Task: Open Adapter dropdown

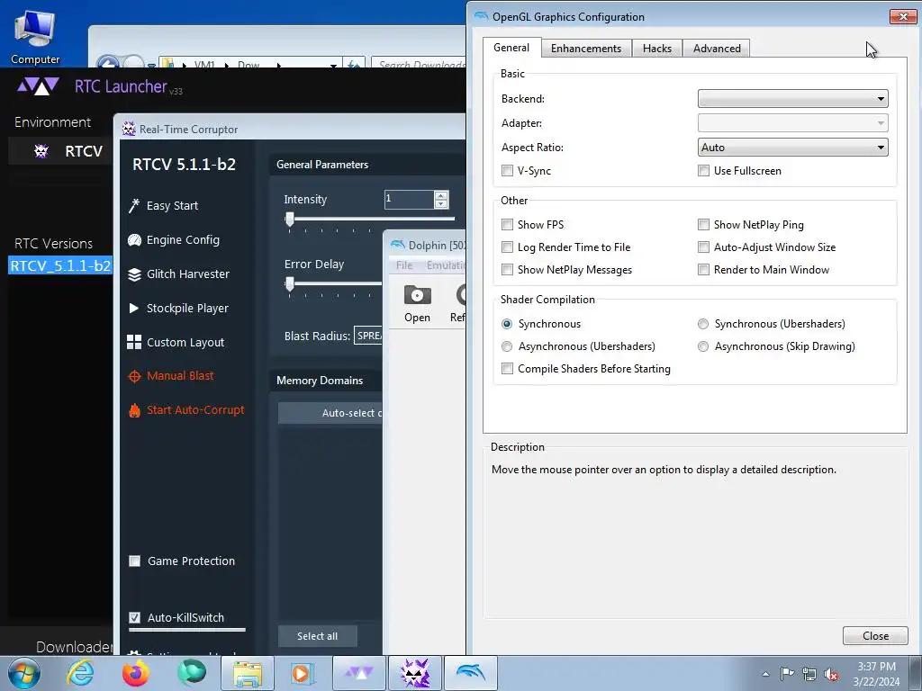Action: click(792, 123)
